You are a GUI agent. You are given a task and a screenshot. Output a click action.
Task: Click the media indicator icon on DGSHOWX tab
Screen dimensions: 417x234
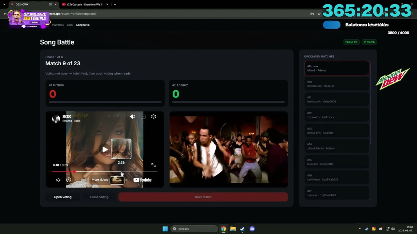[50, 5]
